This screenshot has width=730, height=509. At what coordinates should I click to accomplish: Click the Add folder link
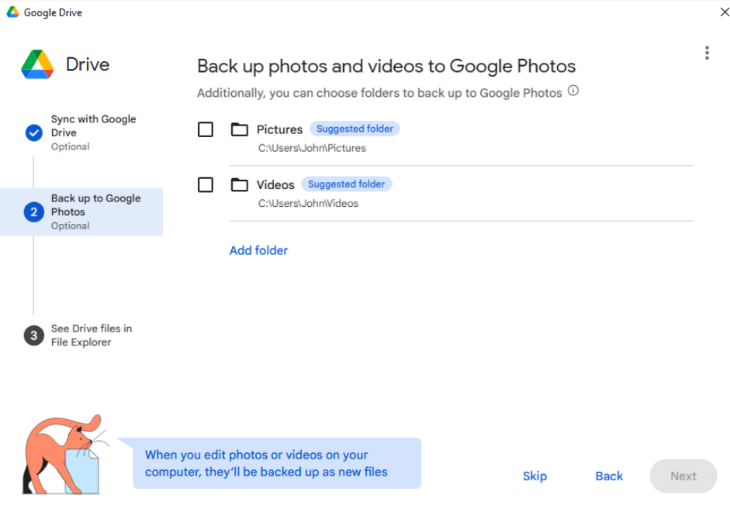click(258, 250)
